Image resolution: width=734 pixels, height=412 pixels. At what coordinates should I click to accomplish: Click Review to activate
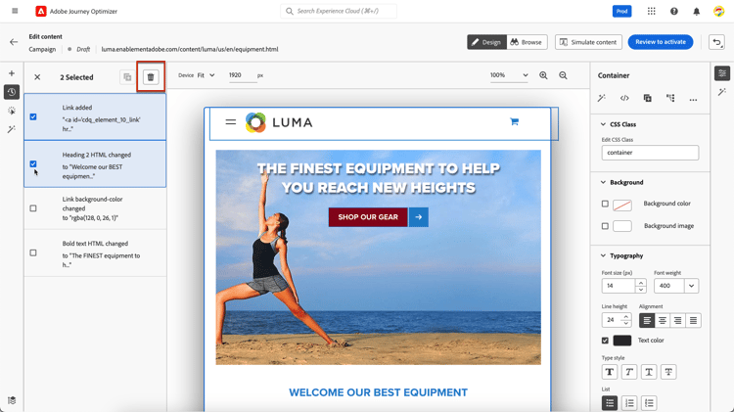click(661, 42)
